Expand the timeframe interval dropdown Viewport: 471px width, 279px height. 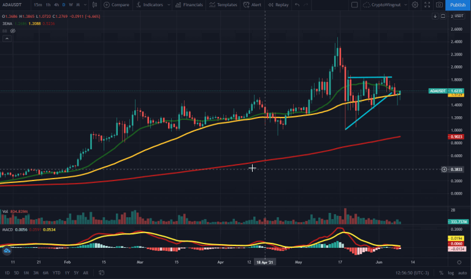[85, 5]
